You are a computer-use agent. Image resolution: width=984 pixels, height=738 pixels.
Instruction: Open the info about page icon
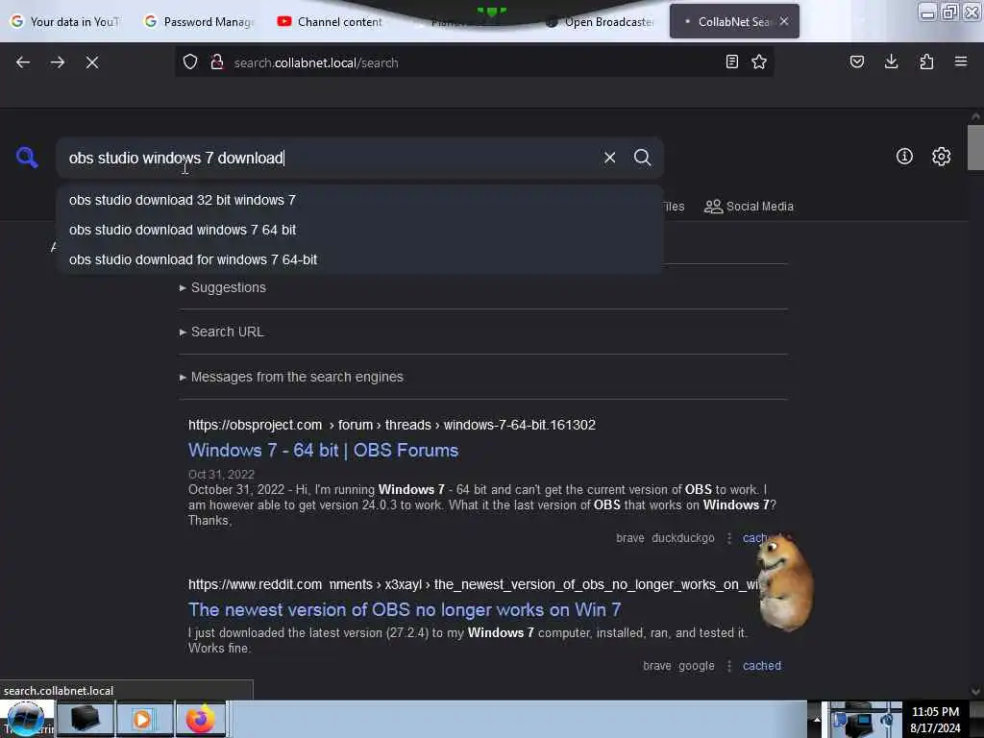(x=904, y=157)
